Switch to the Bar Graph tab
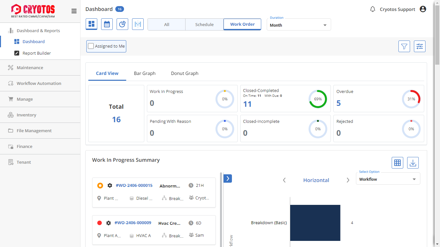Viewport: 440px width, 247px height. [145, 73]
